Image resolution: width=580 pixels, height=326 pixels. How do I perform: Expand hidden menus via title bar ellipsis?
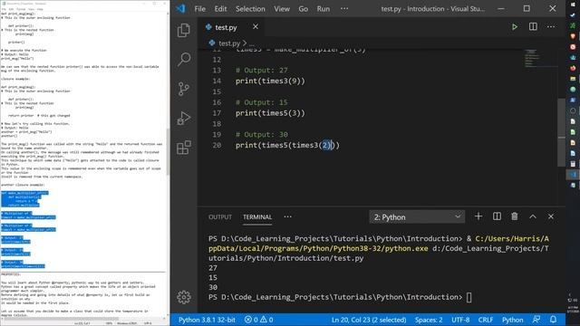point(344,9)
